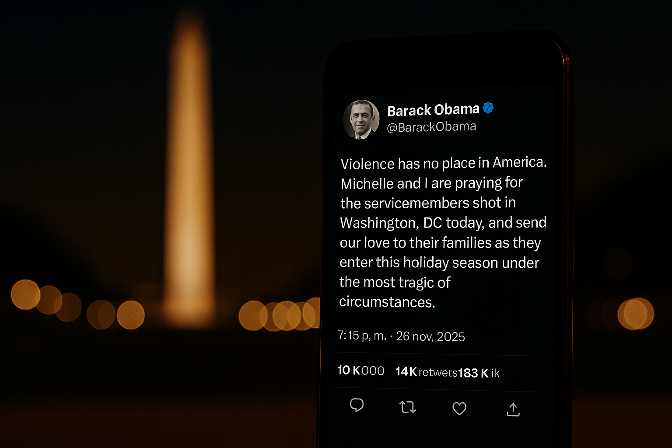Click the final word circumstances
The height and width of the screenshot is (448, 672).
387,302
